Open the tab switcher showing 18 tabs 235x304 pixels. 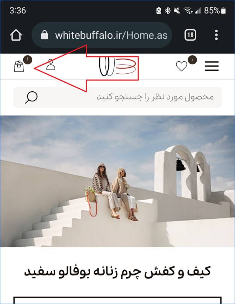point(190,35)
